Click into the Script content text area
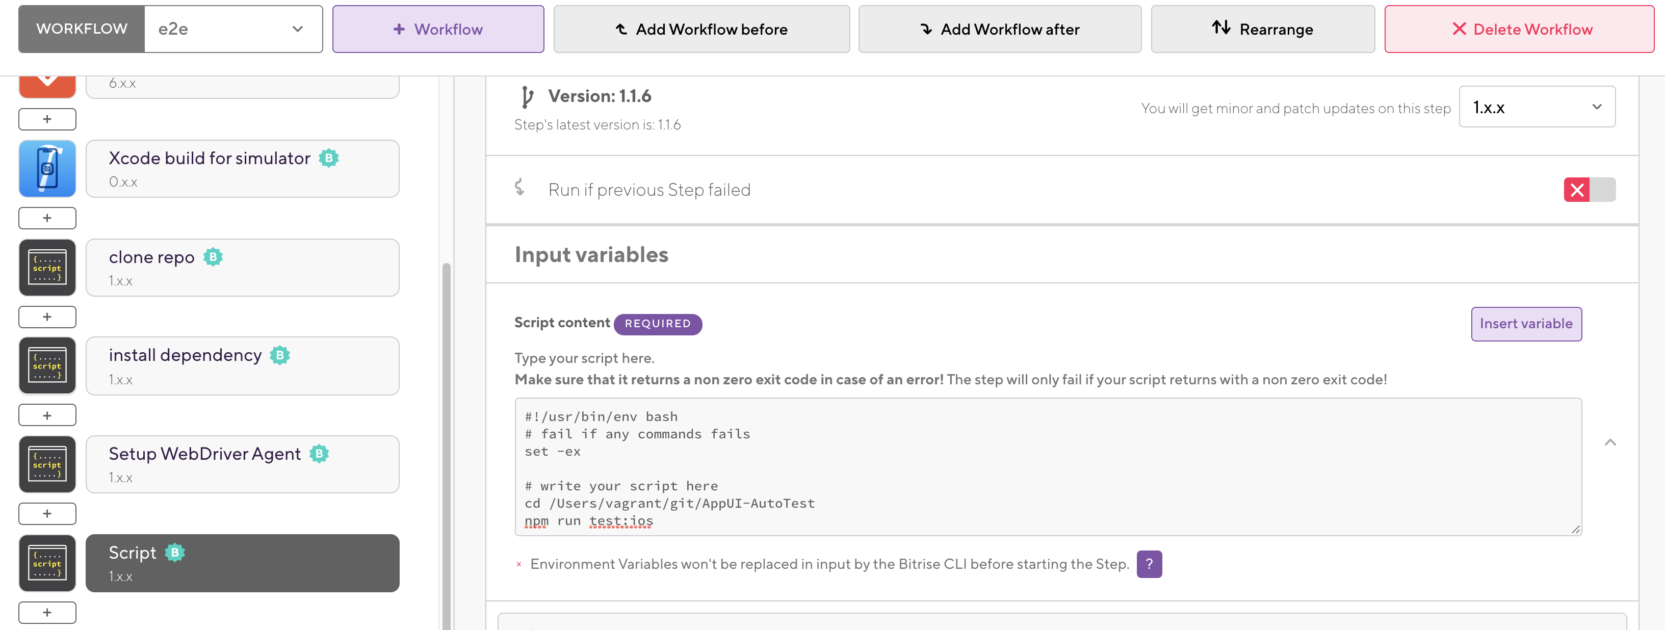1665x630 pixels. [1047, 466]
